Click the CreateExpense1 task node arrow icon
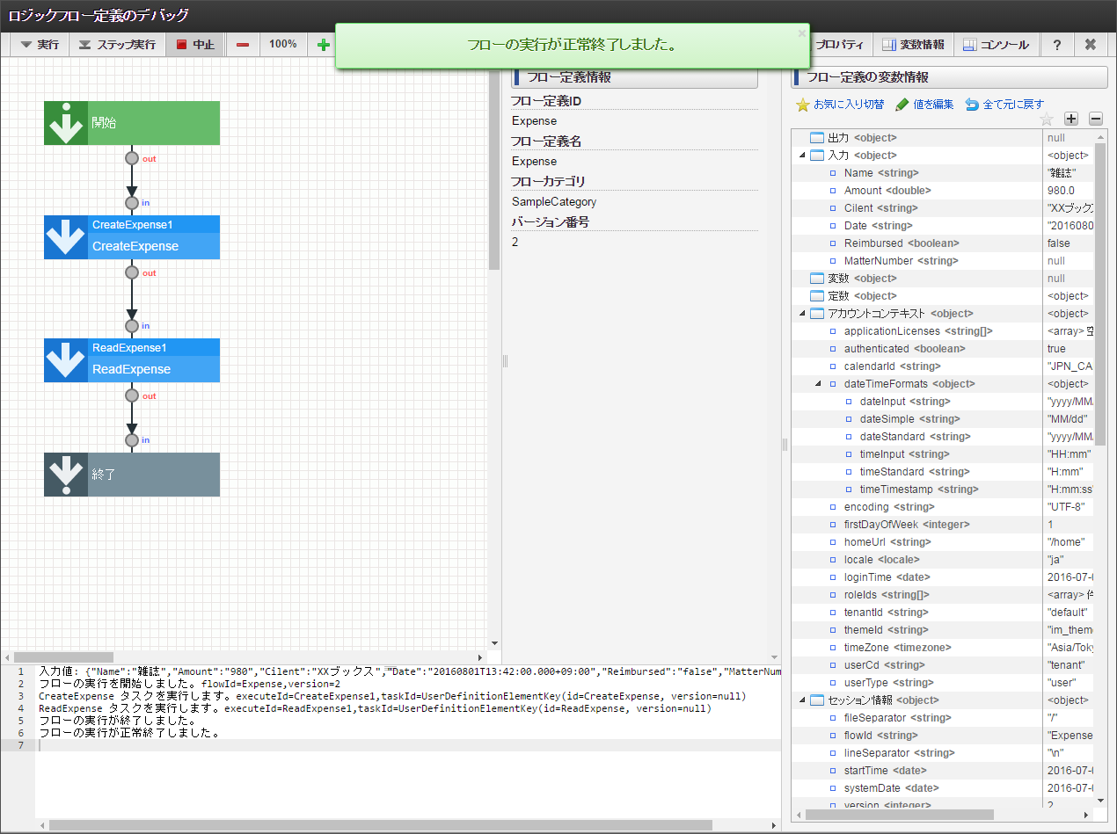1117x834 pixels. click(x=66, y=237)
